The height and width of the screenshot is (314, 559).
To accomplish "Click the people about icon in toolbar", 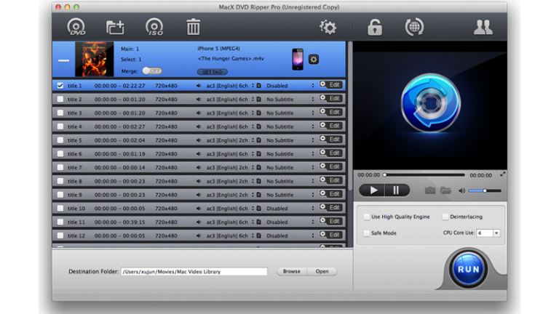I will click(x=483, y=27).
